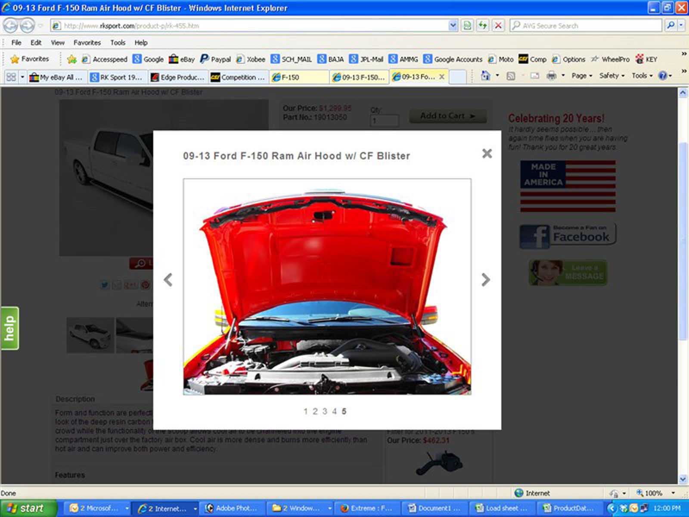Open the Safety dropdown menu
This screenshot has width=689, height=517.
click(611, 76)
